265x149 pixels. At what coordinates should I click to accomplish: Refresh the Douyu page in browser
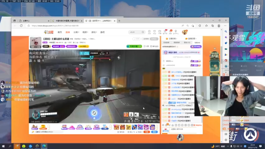coord(21,26)
